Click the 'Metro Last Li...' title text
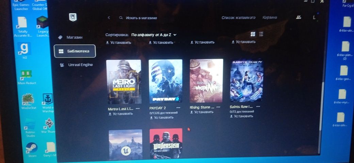Image resolution: width=354 pixels, height=163 pixels. point(120,109)
